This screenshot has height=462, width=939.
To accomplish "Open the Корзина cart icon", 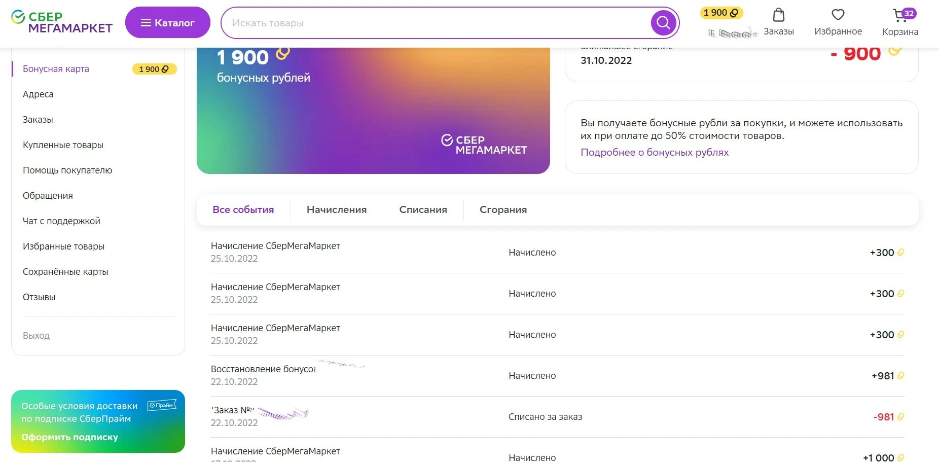I will coord(900,16).
